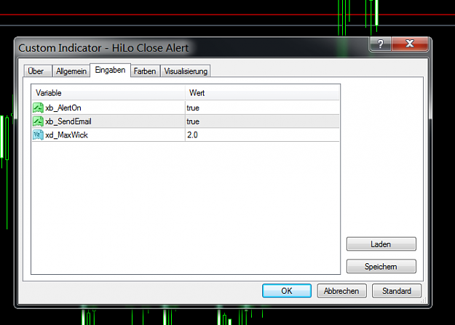This screenshot has width=455, height=325.
Task: Confirm settings with OK button
Action: 287,291
